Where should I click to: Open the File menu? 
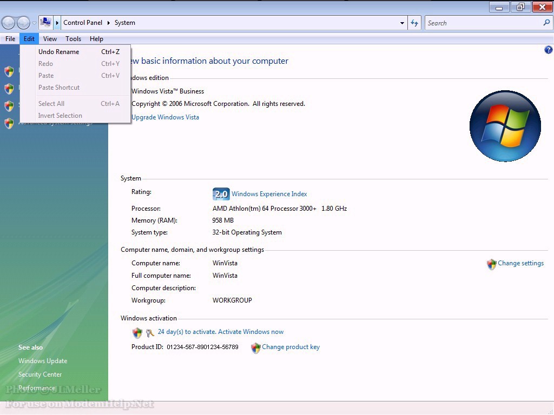(10, 39)
